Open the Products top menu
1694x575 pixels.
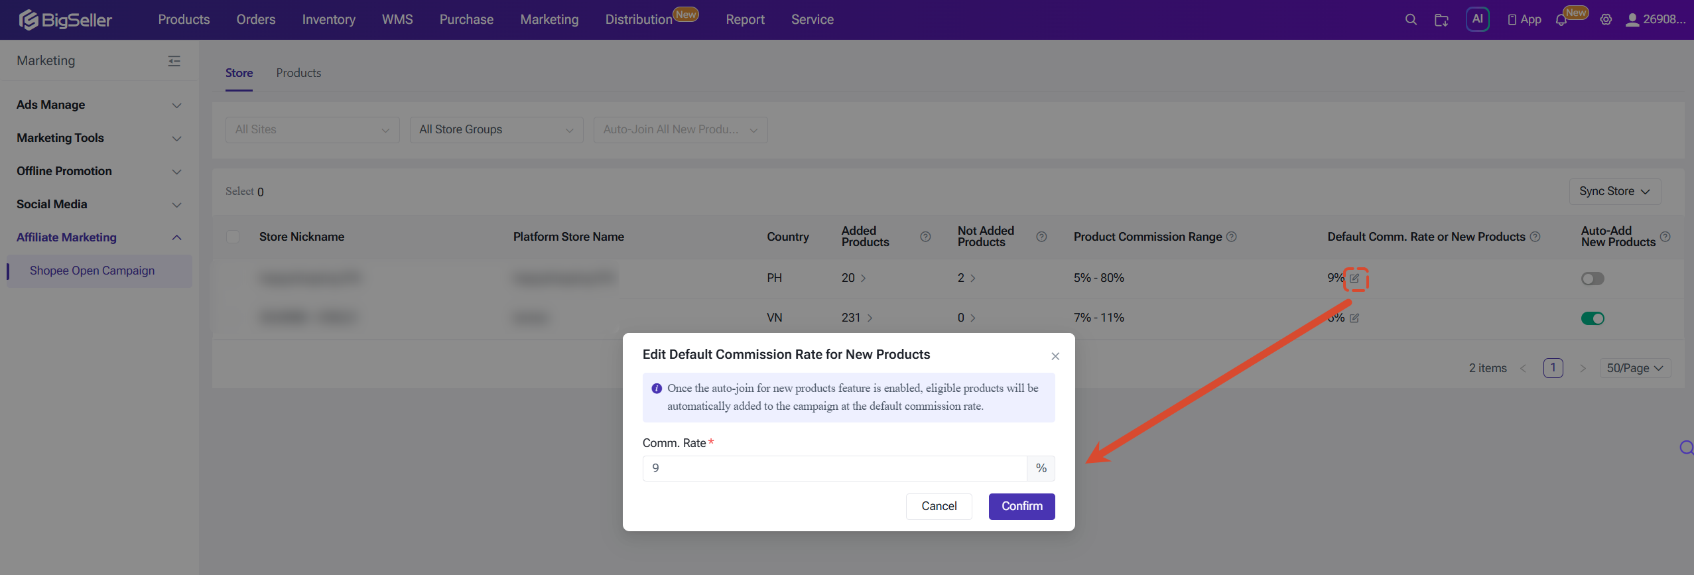coord(184,20)
